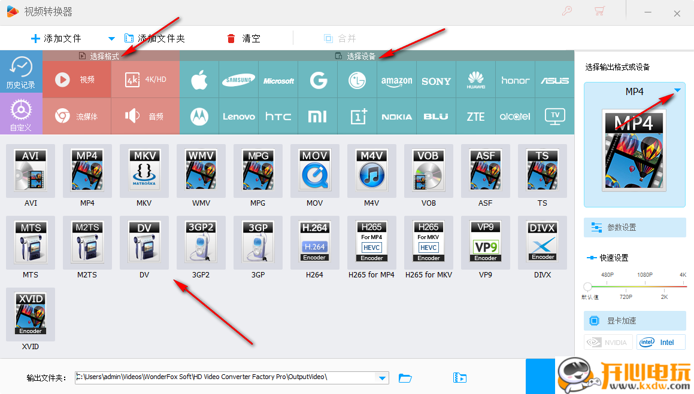Open BLU device presets
The height and width of the screenshot is (394, 694).
click(437, 116)
